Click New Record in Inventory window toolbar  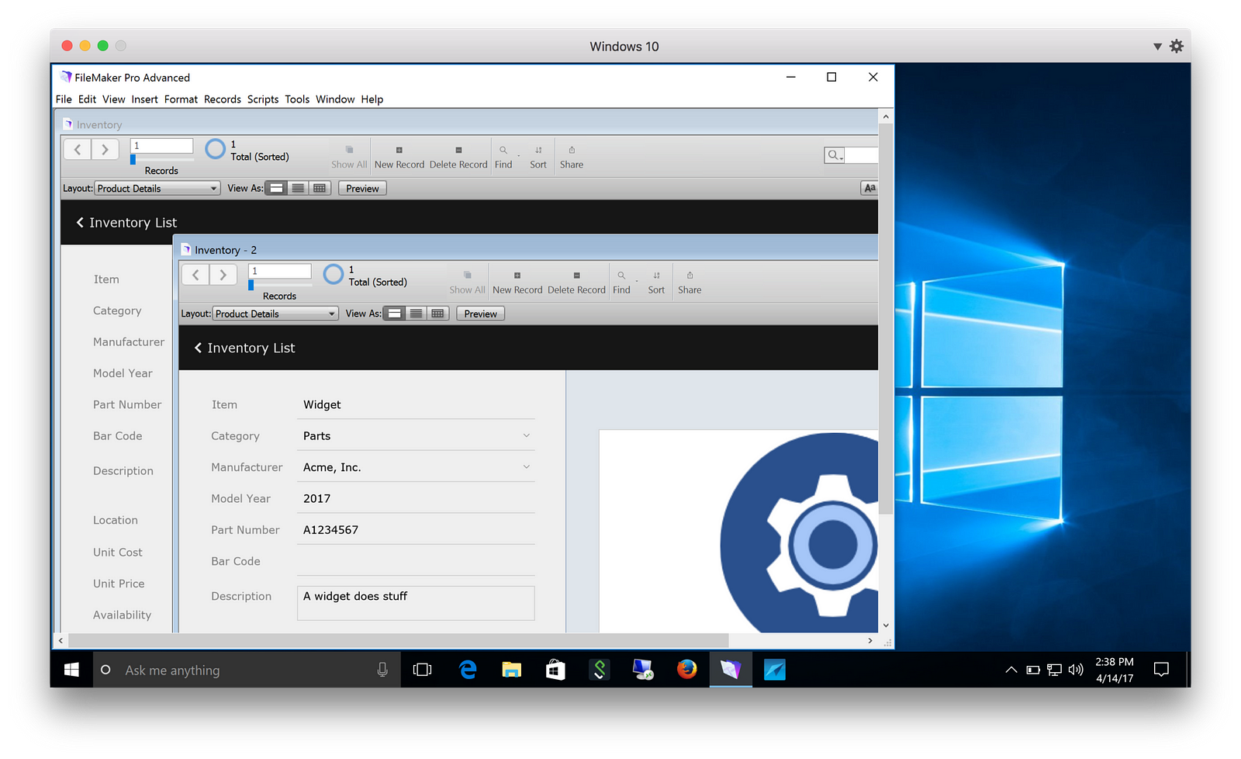(399, 158)
